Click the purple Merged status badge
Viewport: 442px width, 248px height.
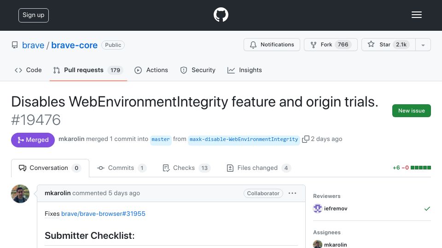pos(33,140)
